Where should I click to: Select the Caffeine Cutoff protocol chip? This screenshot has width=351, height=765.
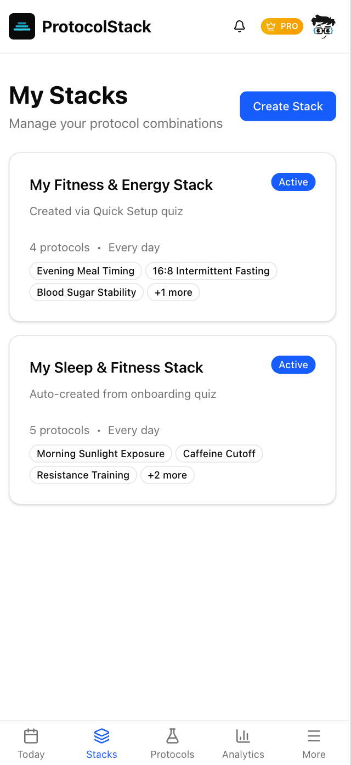click(219, 453)
